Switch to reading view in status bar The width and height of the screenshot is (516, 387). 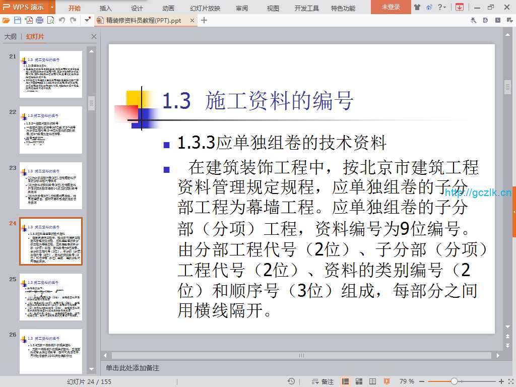373,381
